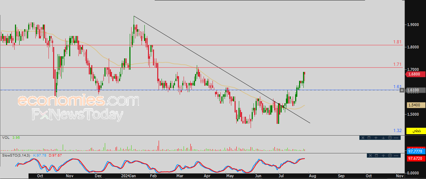This screenshot has width=426, height=179.
Task: Open VOL panel more options menu
Action: [396, 138]
